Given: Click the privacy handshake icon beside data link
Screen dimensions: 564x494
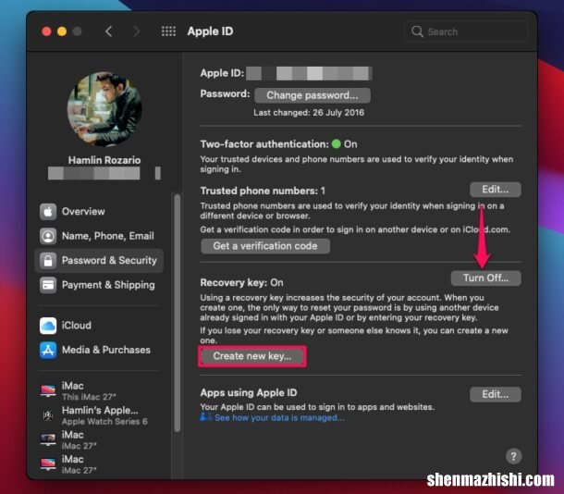Looking at the screenshot, I should tap(206, 417).
